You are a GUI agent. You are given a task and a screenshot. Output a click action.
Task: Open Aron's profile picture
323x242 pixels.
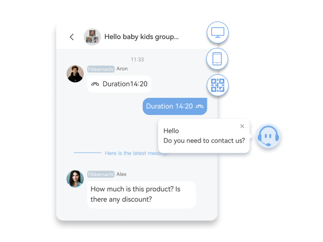pyautogui.click(x=75, y=74)
